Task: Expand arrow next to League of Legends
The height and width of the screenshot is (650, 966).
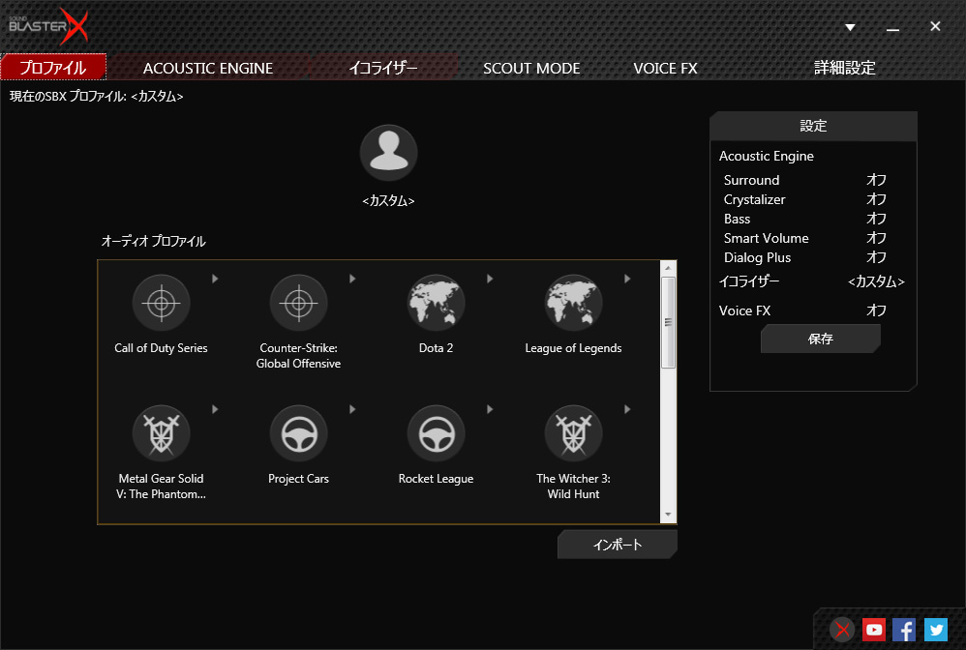Action: click(627, 279)
